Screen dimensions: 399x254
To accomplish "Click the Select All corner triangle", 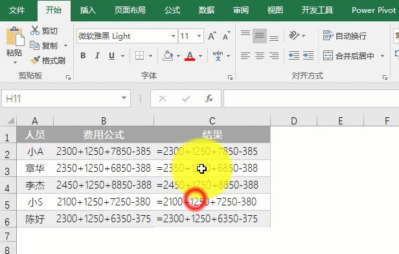I will coord(10,121).
